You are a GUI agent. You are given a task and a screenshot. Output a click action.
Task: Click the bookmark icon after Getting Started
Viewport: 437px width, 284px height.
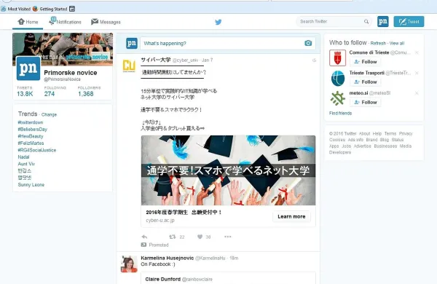(x=72, y=9)
